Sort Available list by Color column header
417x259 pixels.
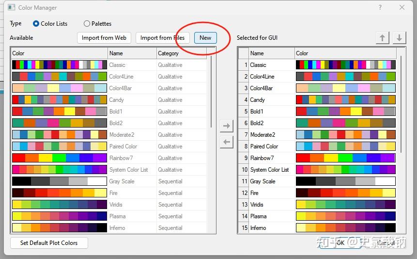(x=59, y=53)
